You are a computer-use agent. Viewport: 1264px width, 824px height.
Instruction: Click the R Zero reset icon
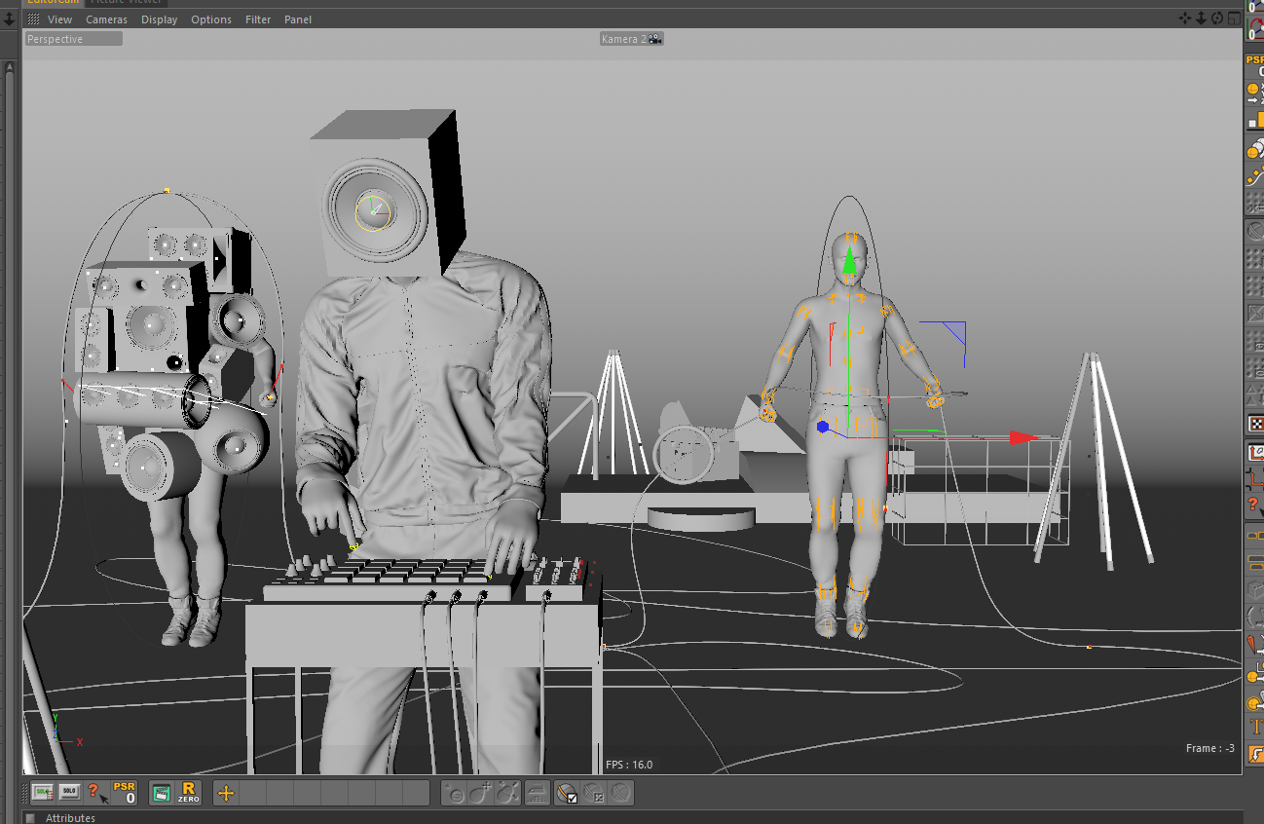tap(189, 793)
